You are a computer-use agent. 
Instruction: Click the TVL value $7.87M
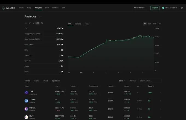point(60,28)
